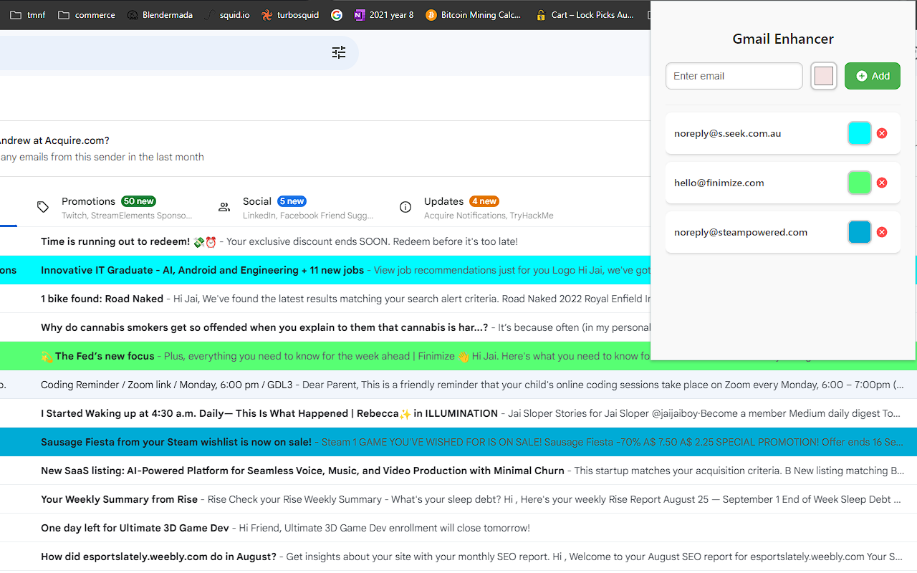917x573 pixels.
Task: Remove hello@finimize.com from the list
Action: click(882, 183)
